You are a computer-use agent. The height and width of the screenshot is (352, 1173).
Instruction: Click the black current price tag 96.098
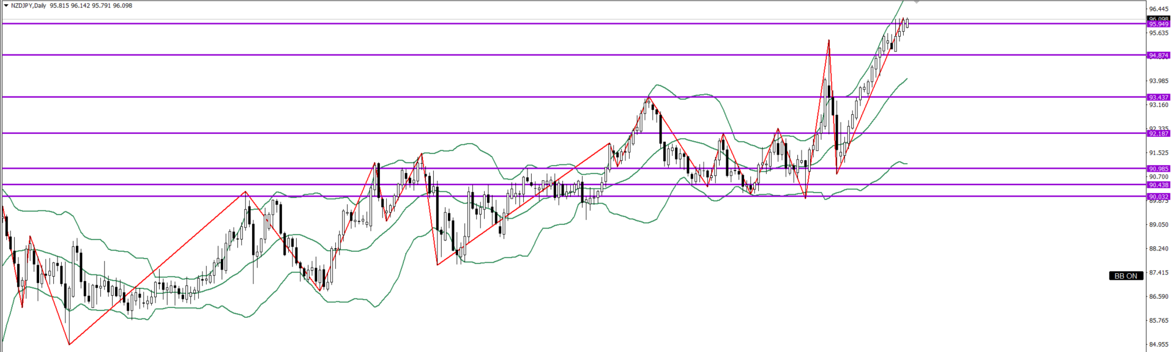coord(1158,19)
